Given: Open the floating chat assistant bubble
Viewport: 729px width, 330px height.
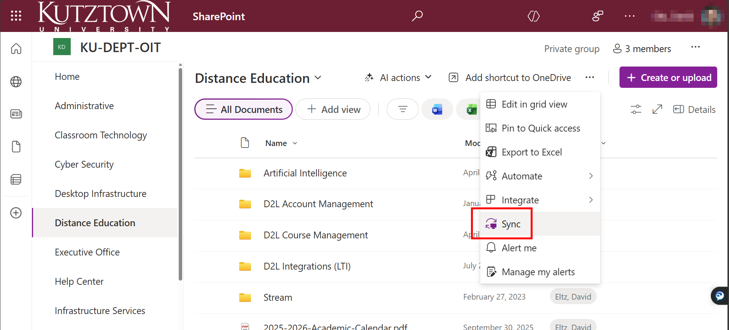Looking at the screenshot, I should click(719, 295).
